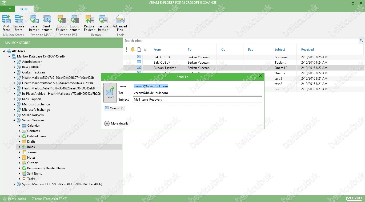Click the Send Items ribbon button
365x202 pixels.
(46, 23)
